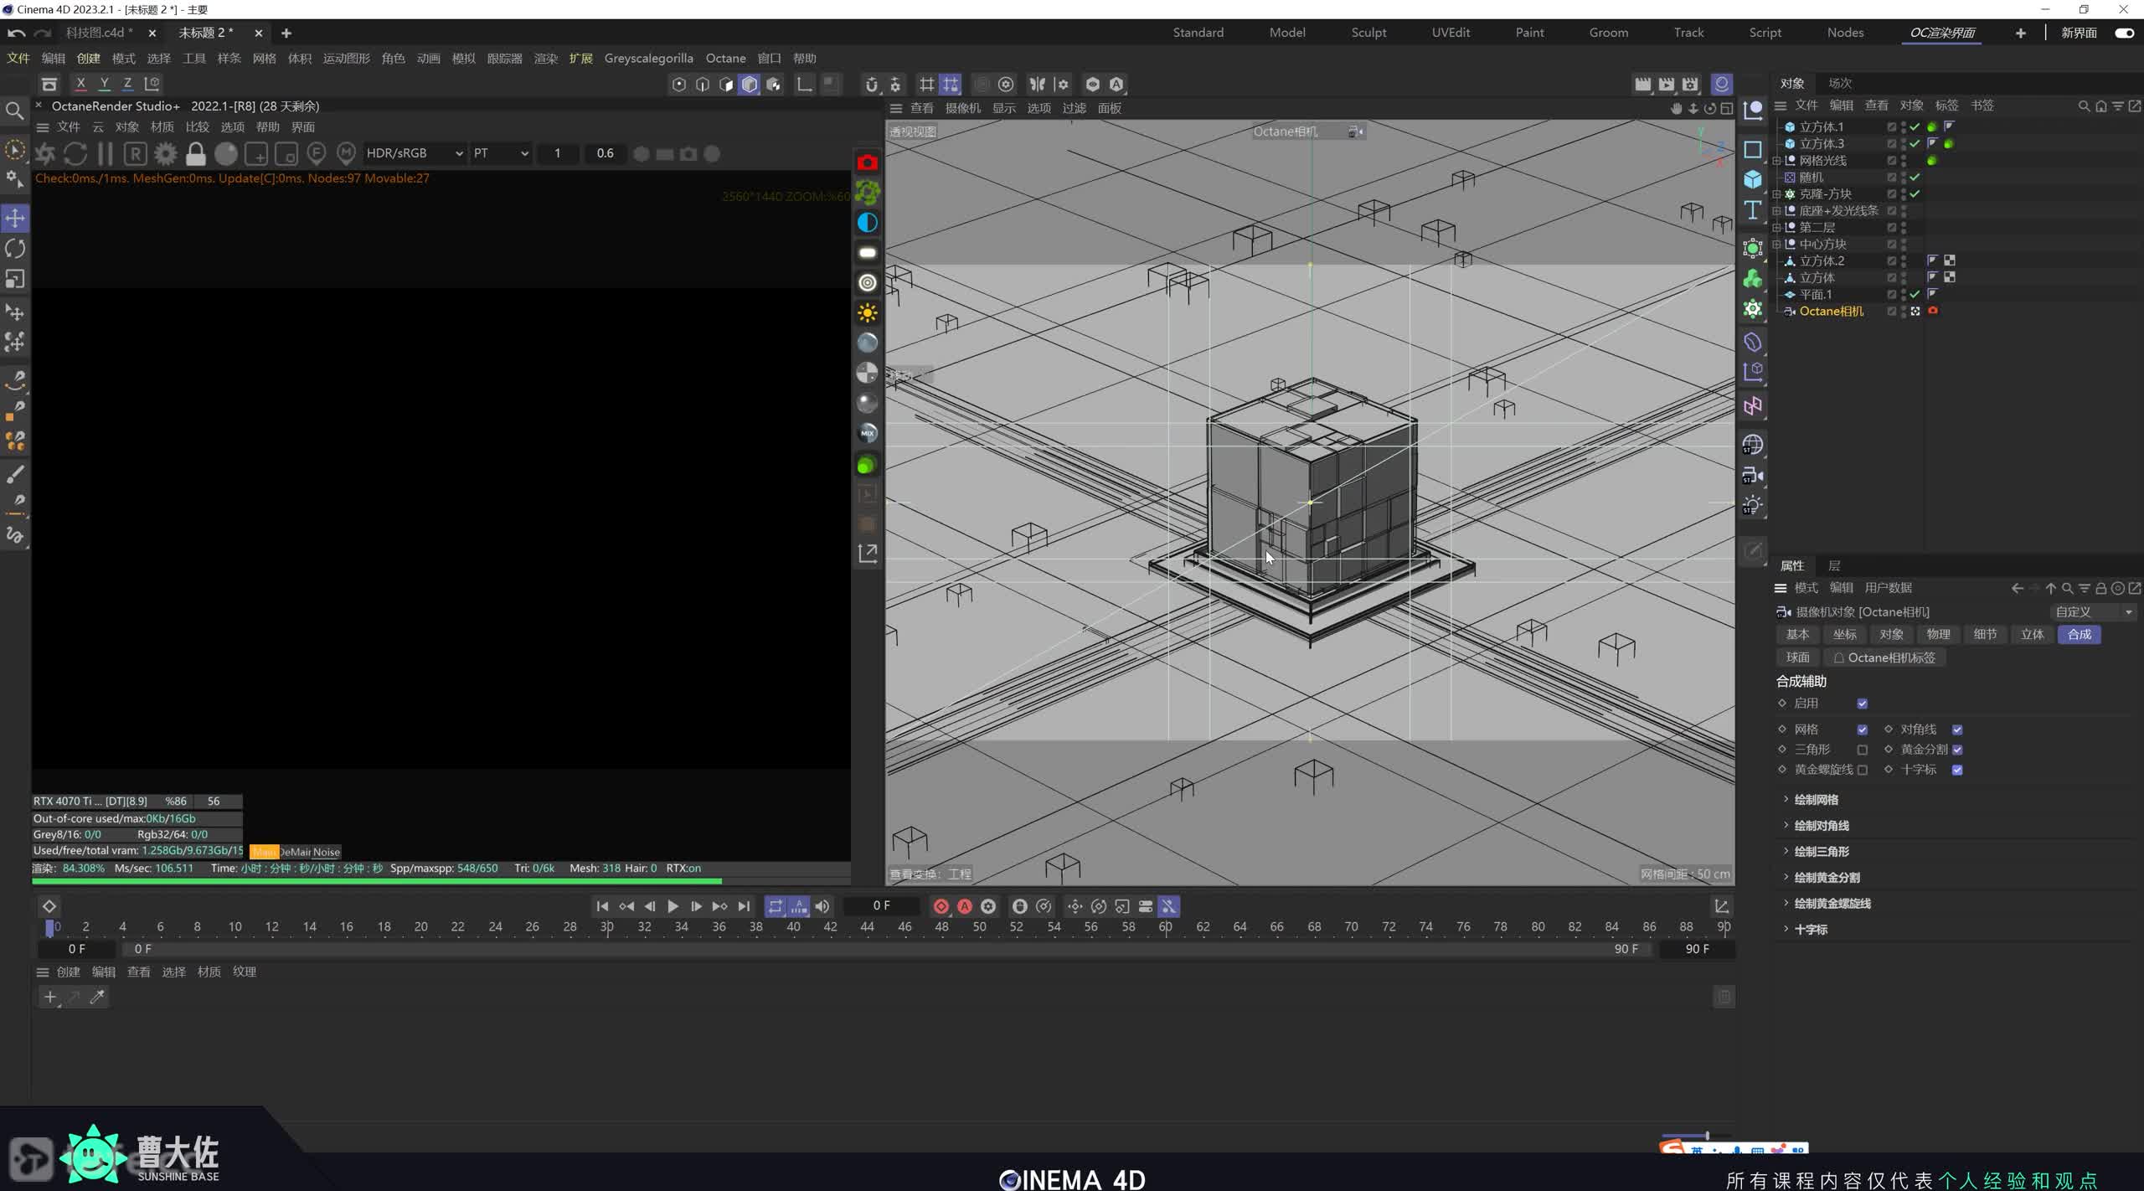Click the text spline T icon

click(1753, 210)
